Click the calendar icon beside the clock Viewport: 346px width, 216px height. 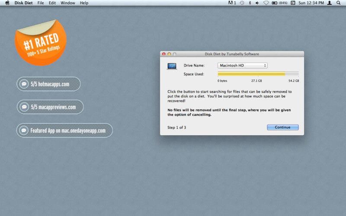pos(293,3)
